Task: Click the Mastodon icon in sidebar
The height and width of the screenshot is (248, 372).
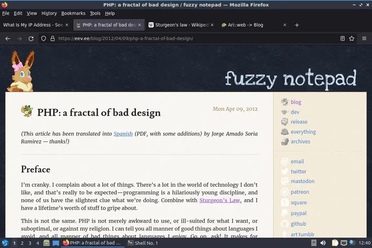Action: coord(284,181)
